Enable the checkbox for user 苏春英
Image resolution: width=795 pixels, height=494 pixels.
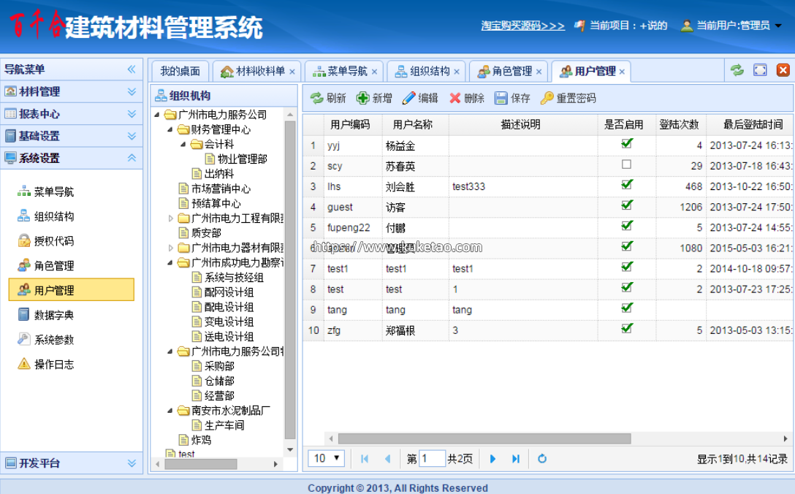[x=626, y=165]
